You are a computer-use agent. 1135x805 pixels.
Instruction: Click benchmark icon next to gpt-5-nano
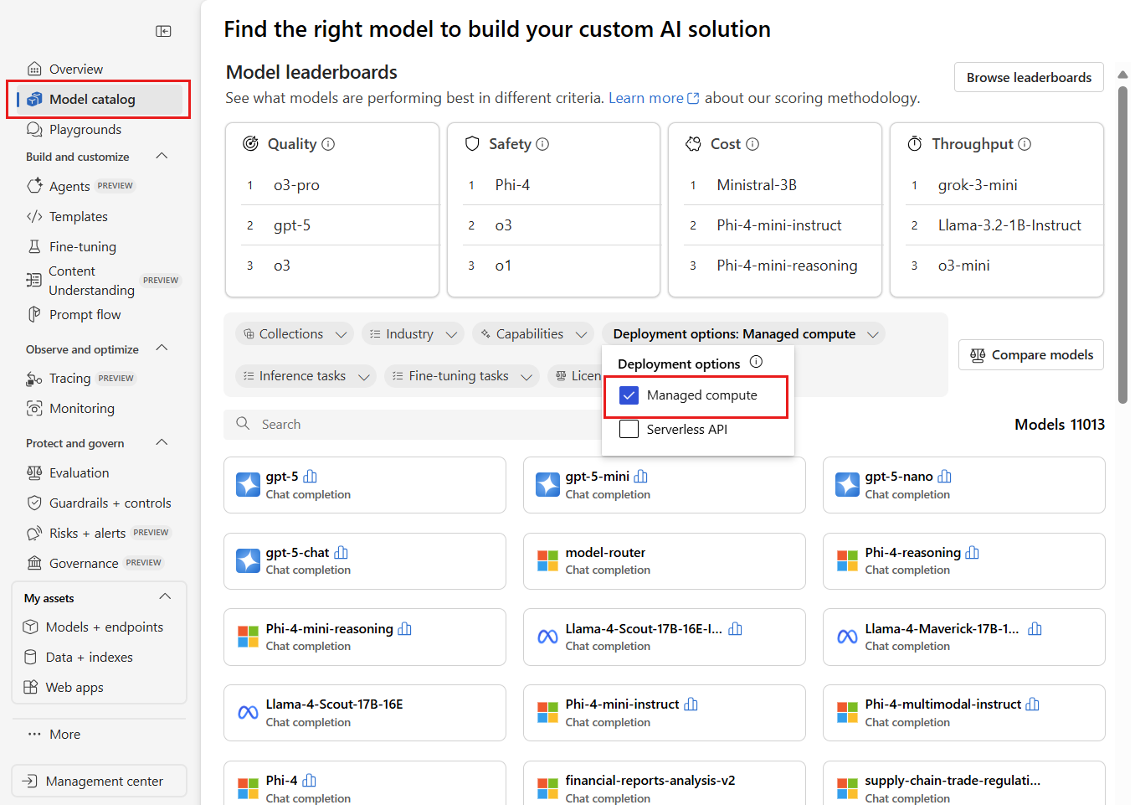point(945,477)
